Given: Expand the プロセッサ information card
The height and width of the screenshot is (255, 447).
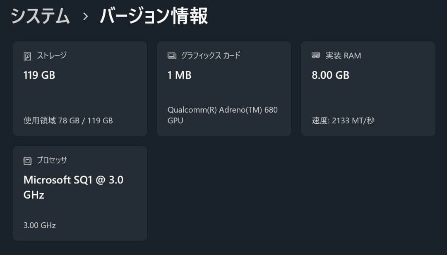Looking at the screenshot, I should point(80,193).
